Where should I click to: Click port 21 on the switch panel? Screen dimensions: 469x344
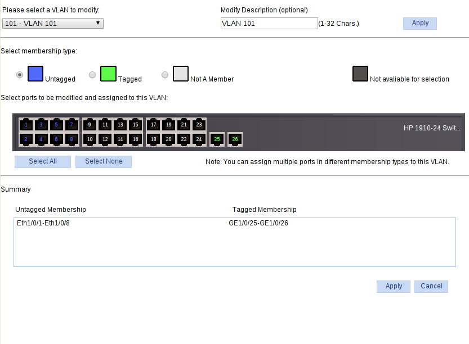(x=184, y=125)
